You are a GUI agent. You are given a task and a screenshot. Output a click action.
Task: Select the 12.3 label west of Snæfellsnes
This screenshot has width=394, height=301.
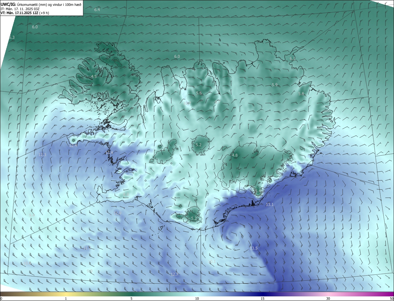(42, 155)
